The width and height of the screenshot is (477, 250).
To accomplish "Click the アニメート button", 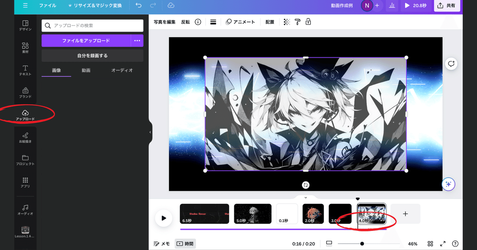I will click(240, 22).
